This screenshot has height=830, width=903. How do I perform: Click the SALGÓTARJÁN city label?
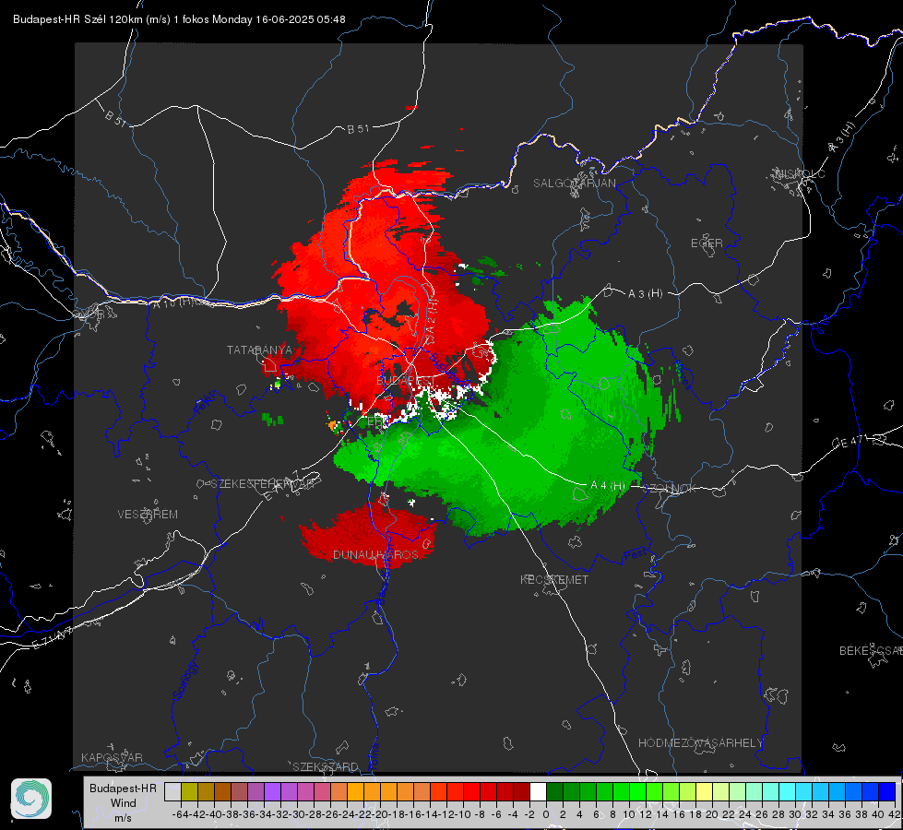(574, 184)
